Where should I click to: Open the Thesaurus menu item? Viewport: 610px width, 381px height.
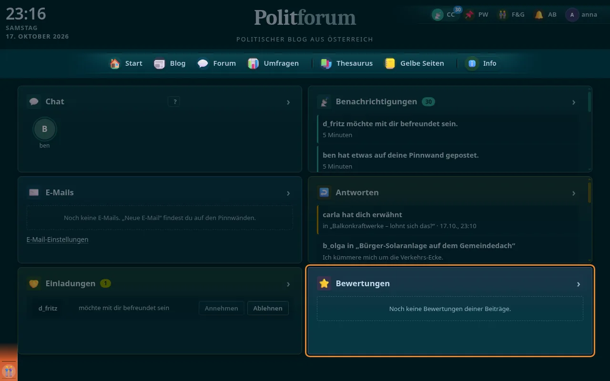(347, 63)
